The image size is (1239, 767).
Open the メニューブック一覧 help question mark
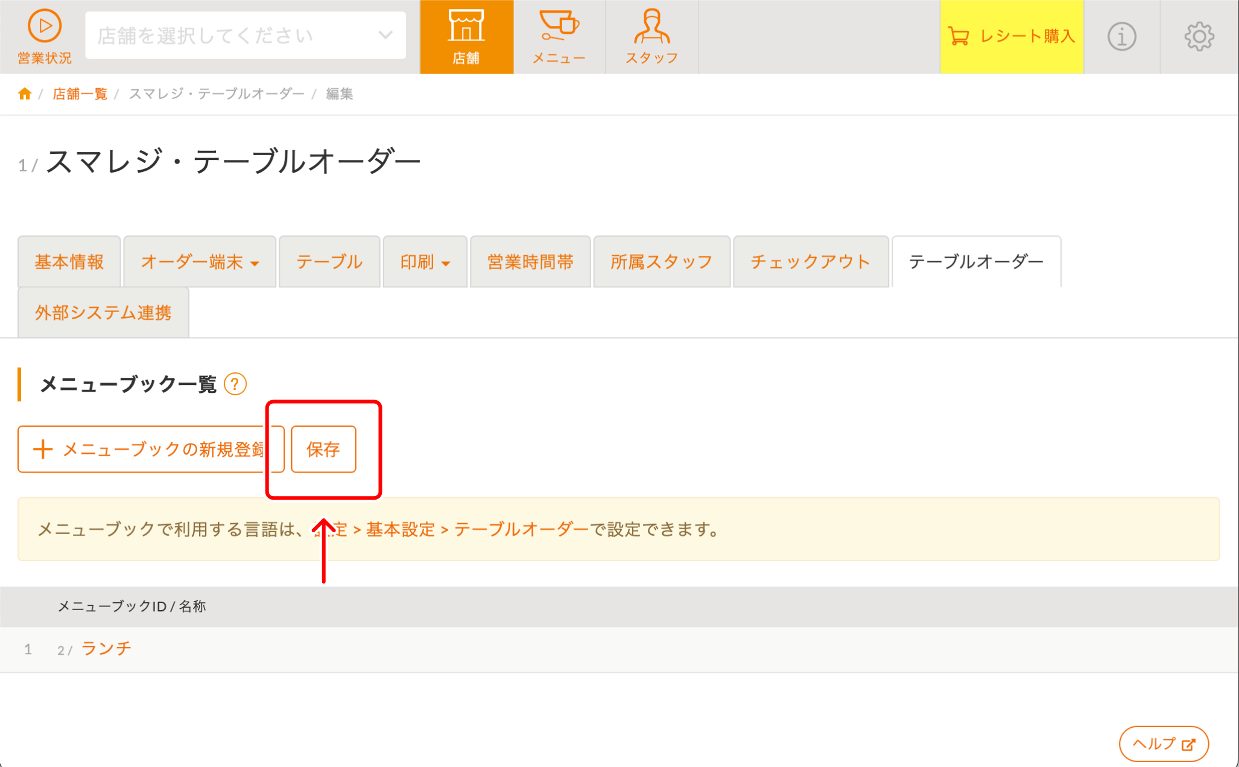tap(235, 384)
